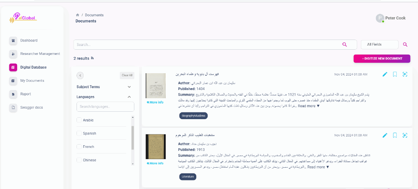Open the My Documents sidebar icon

pos(13,81)
